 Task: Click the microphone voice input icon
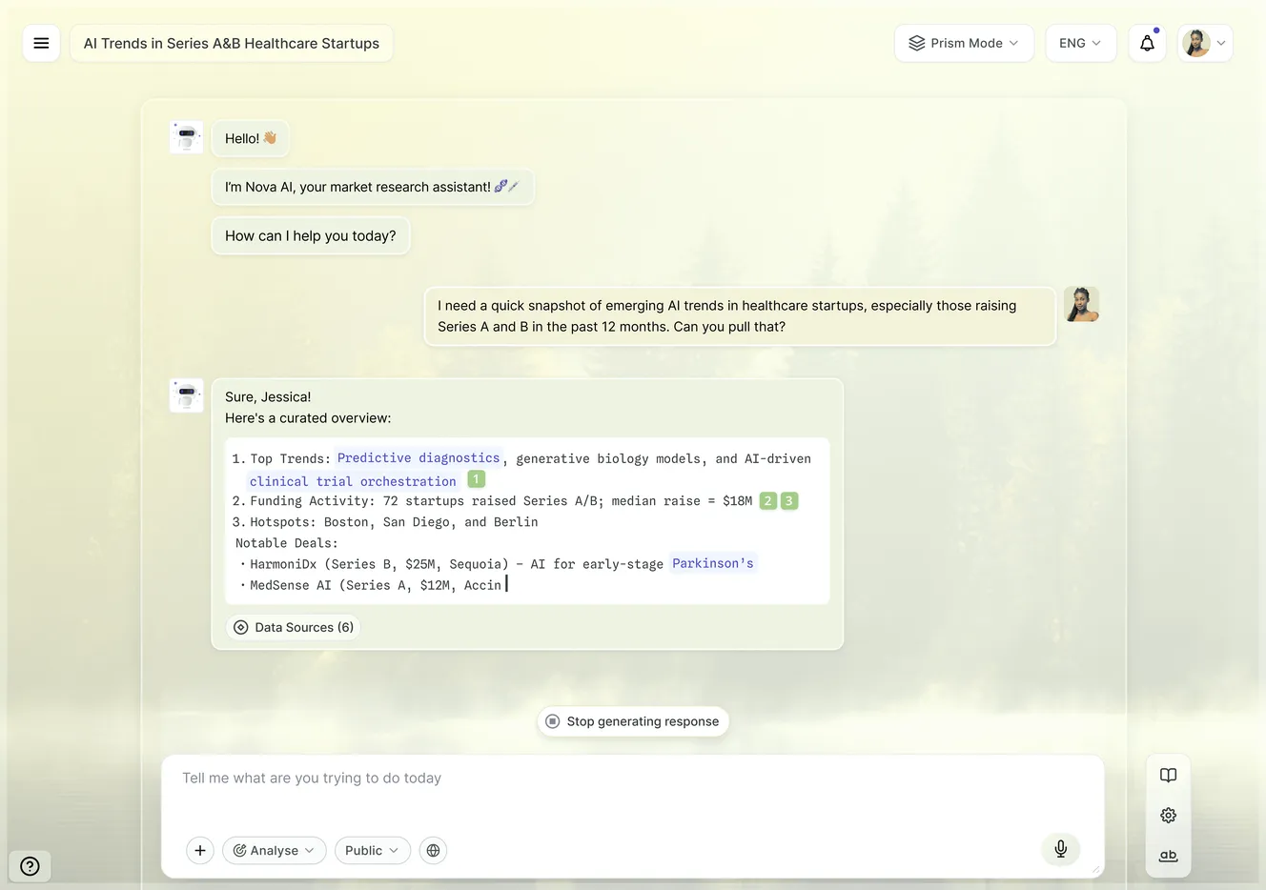[x=1060, y=849]
